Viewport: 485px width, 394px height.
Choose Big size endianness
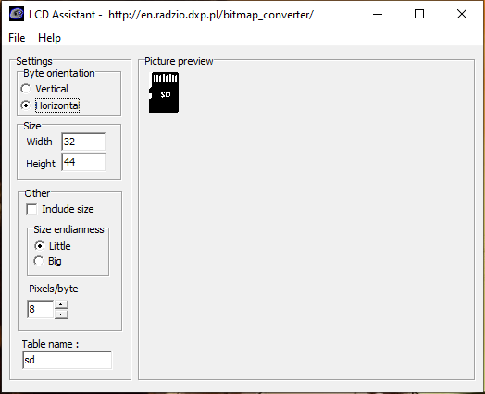point(39,261)
